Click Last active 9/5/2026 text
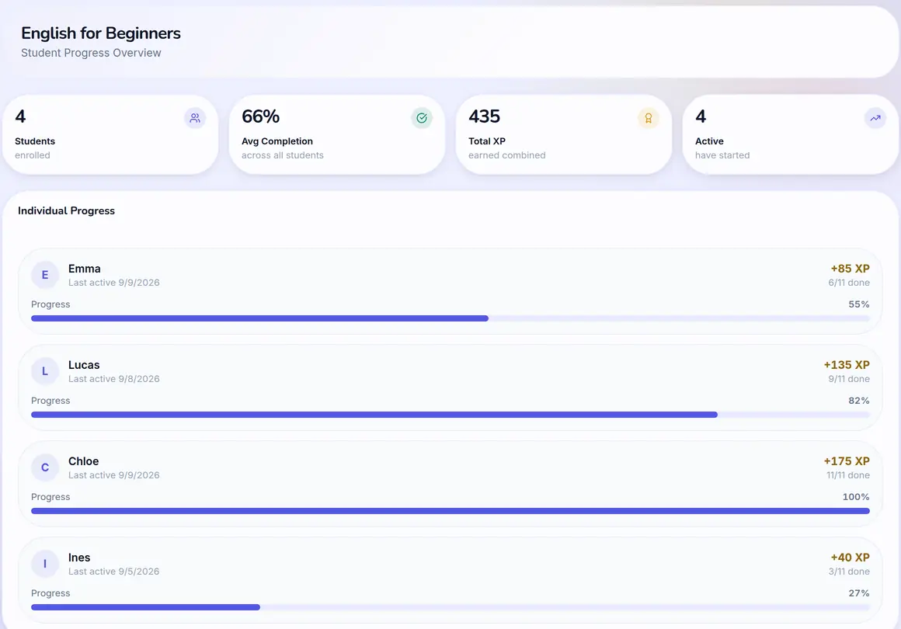 (x=113, y=572)
